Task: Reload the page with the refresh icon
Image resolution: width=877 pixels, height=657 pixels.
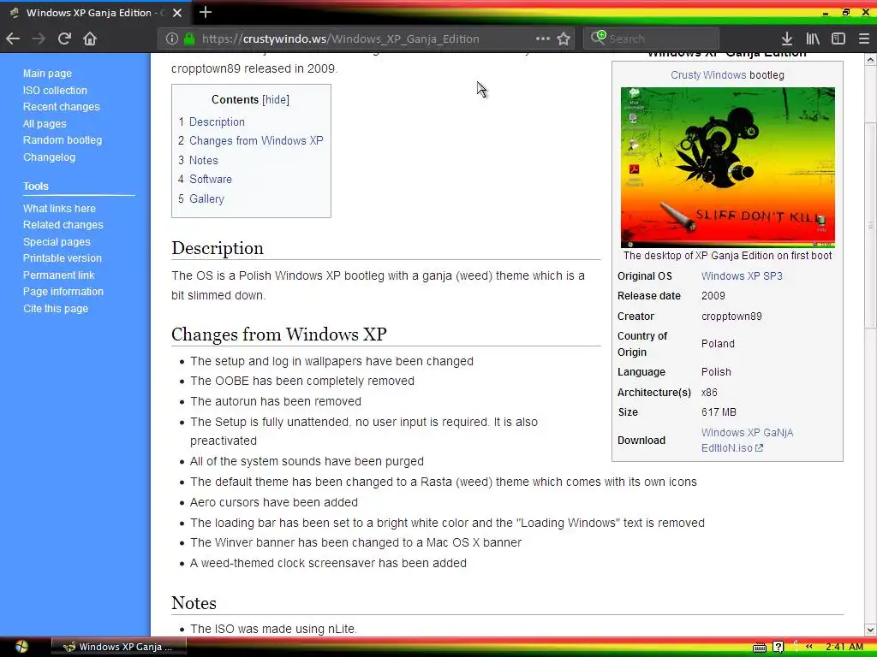Action: pyautogui.click(x=64, y=38)
